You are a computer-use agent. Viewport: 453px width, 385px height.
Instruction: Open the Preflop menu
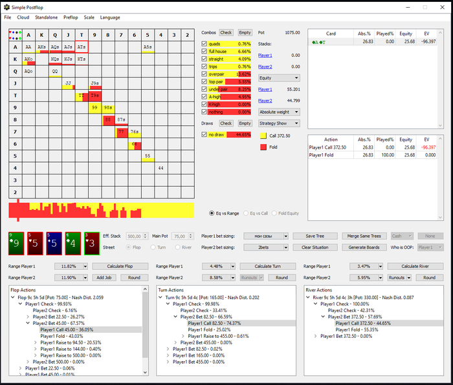(x=71, y=17)
